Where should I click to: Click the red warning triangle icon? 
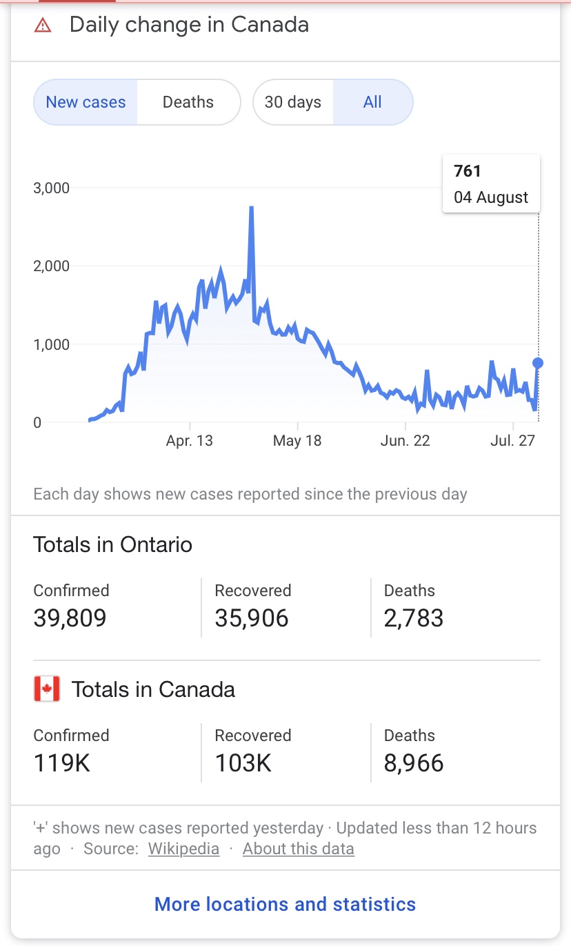(x=43, y=26)
